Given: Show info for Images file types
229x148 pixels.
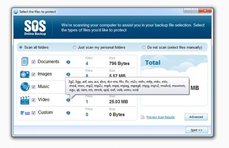Looking at the screenshot, I should click(68, 74).
